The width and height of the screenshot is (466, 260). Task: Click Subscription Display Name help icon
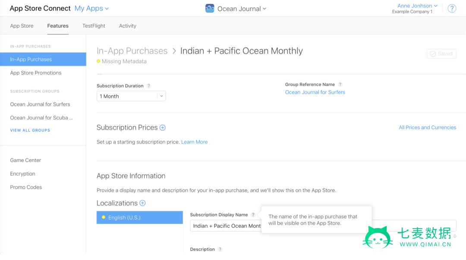tap(253, 215)
